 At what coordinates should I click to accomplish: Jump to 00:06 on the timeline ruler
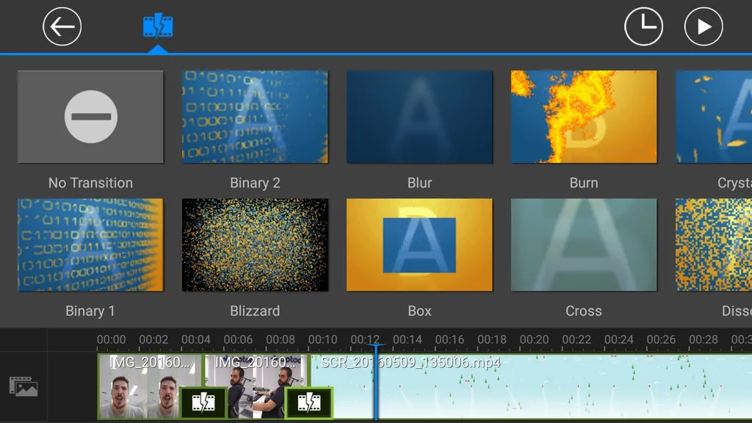pos(239,339)
